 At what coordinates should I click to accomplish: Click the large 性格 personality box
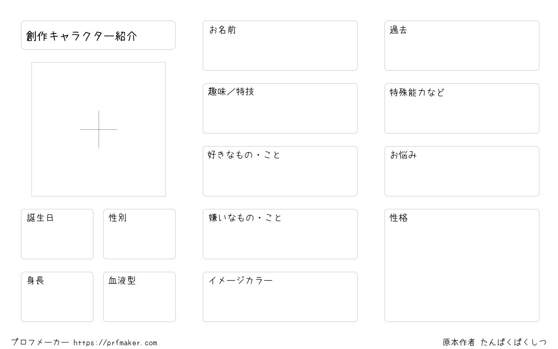(x=462, y=265)
